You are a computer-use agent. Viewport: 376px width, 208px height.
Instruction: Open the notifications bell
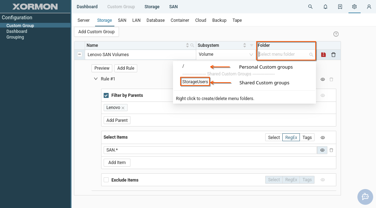[x=325, y=7]
